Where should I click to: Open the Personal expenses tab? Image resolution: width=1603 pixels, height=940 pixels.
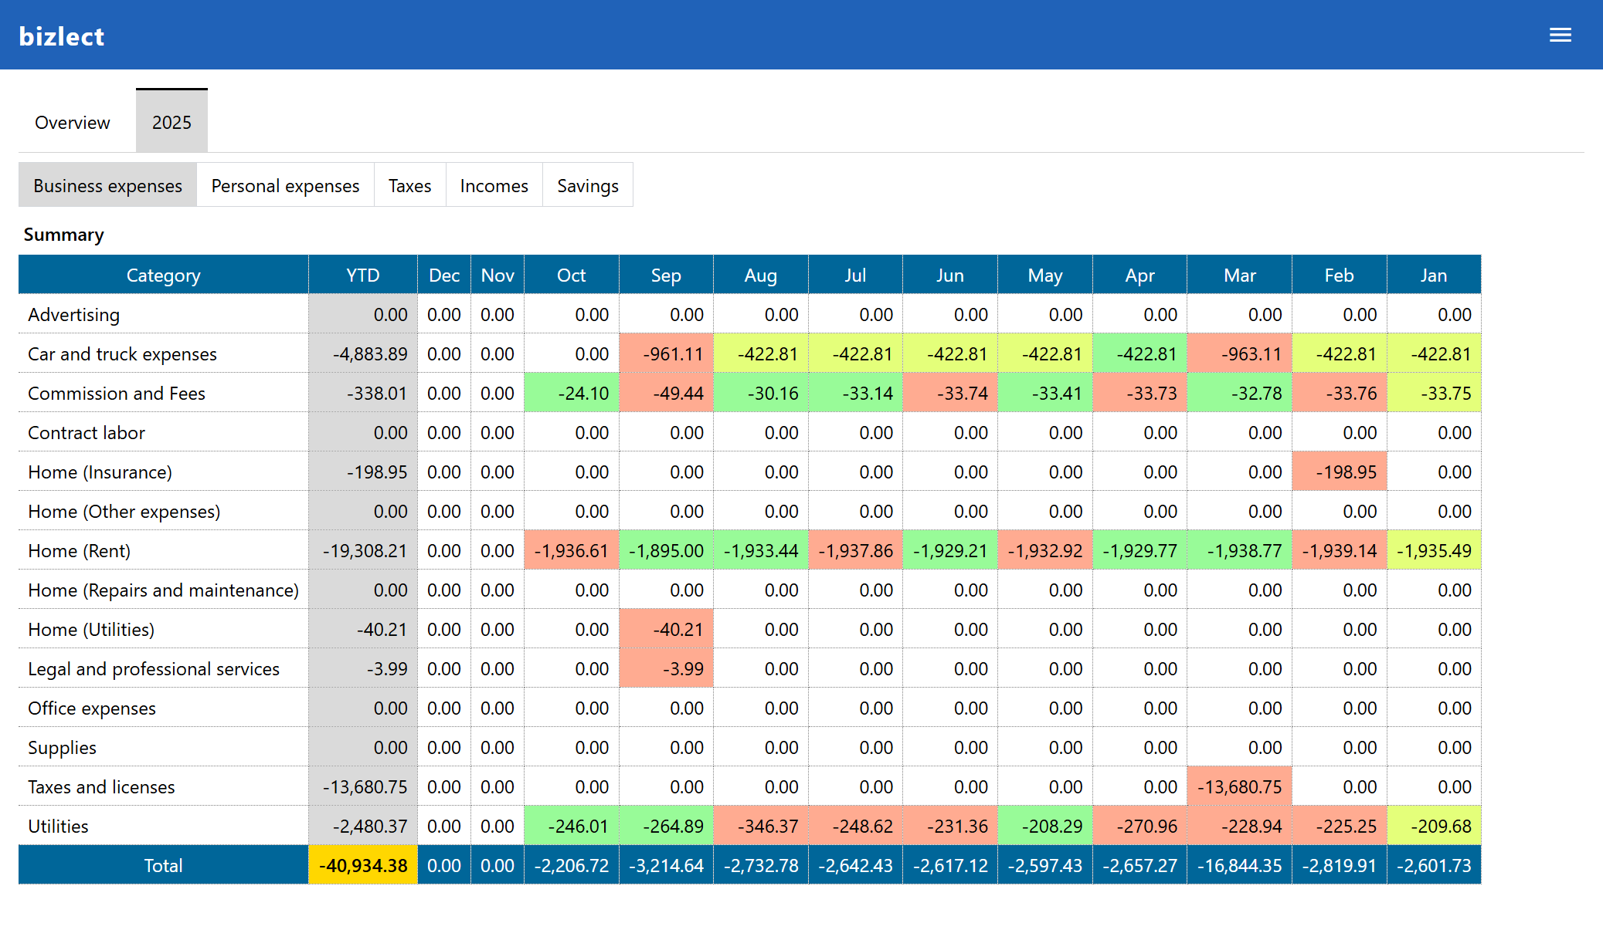click(284, 185)
